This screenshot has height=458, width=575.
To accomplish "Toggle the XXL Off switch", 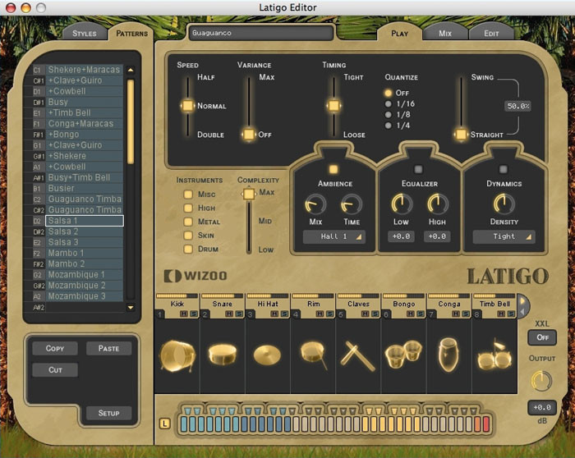I will 542,337.
